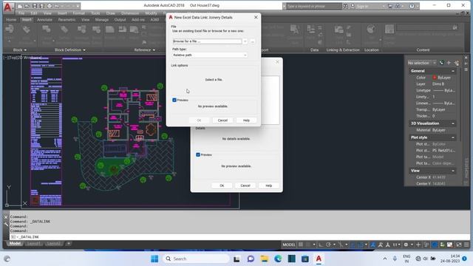This screenshot has width=473, height=266.
Task: Click the Data Link icon in Linking panel
Action: click(x=338, y=30)
